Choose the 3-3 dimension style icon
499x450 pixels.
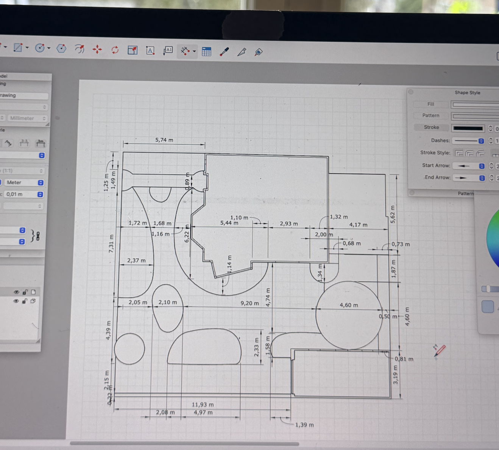pyautogui.click(x=24, y=143)
